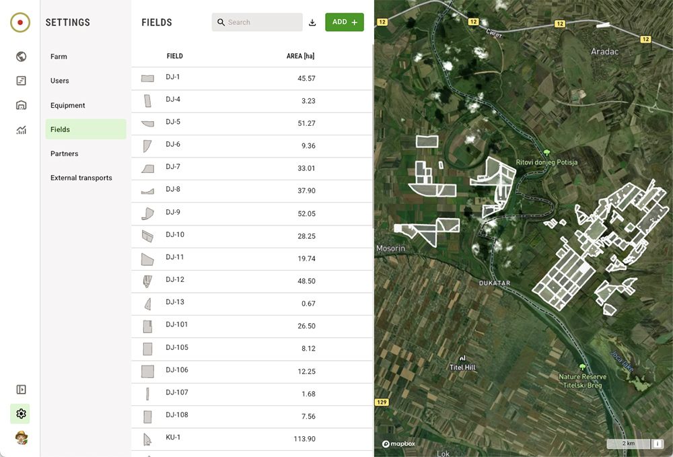Click the 45.57 area value
Screen dimensions: 673x457
(306, 79)
